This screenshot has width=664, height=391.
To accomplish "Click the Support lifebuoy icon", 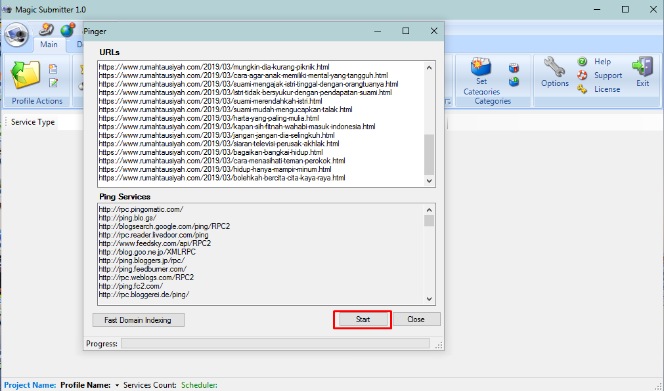I will coord(583,75).
